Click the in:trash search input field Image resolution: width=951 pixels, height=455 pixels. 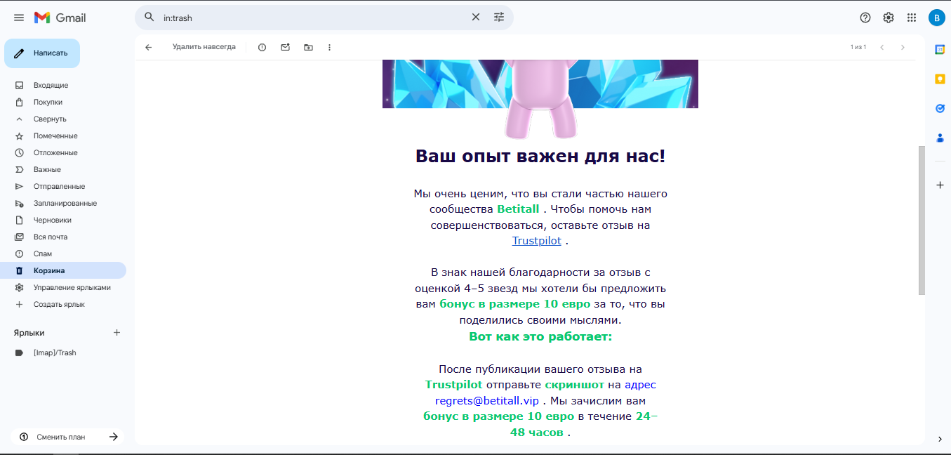[x=309, y=18]
